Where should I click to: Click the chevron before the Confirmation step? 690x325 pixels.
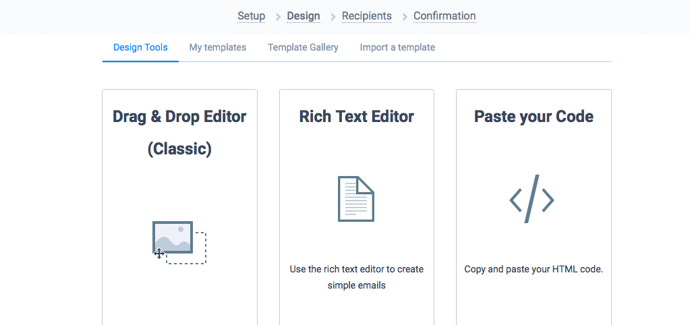pos(405,17)
